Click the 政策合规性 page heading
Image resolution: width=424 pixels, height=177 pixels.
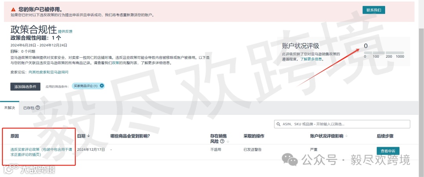[x=34, y=29]
